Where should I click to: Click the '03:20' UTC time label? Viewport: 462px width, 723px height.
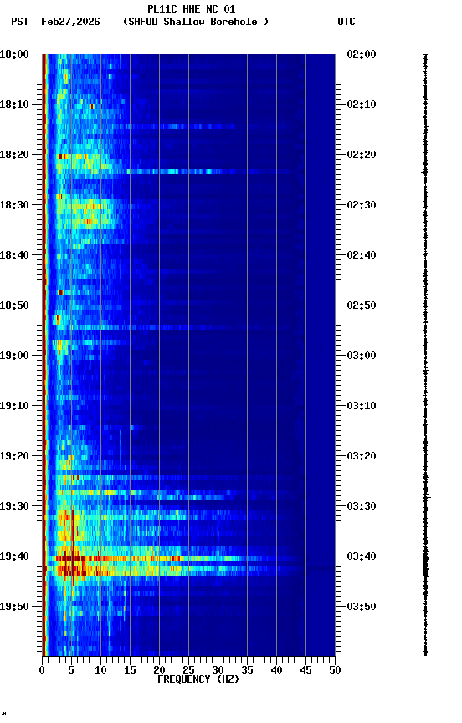pyautogui.click(x=362, y=456)
